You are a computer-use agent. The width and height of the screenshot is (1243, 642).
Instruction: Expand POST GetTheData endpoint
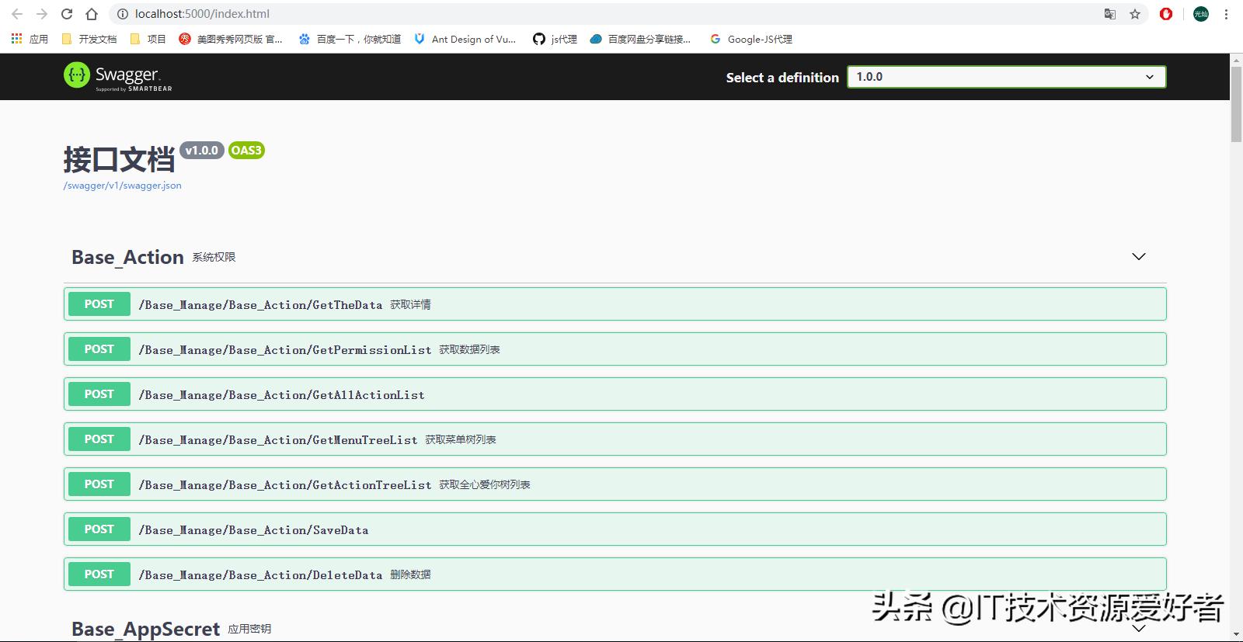(x=615, y=304)
